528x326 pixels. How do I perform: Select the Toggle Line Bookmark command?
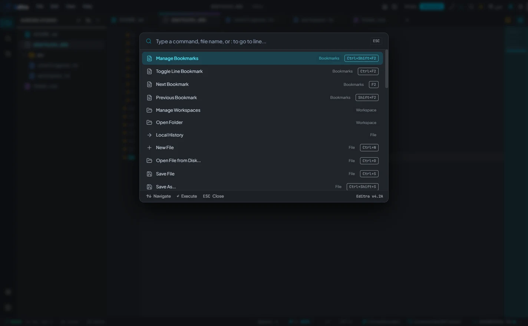tap(263, 71)
